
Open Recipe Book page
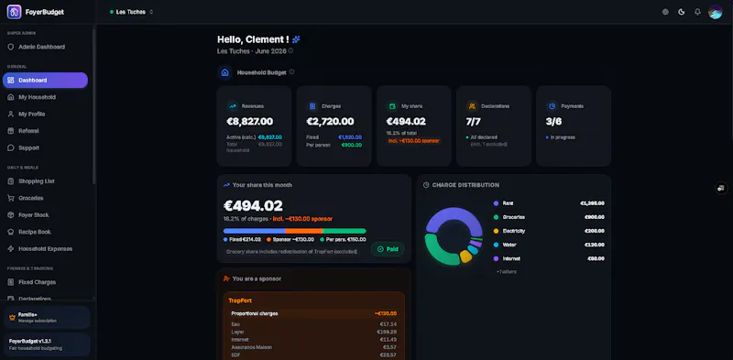(45, 232)
